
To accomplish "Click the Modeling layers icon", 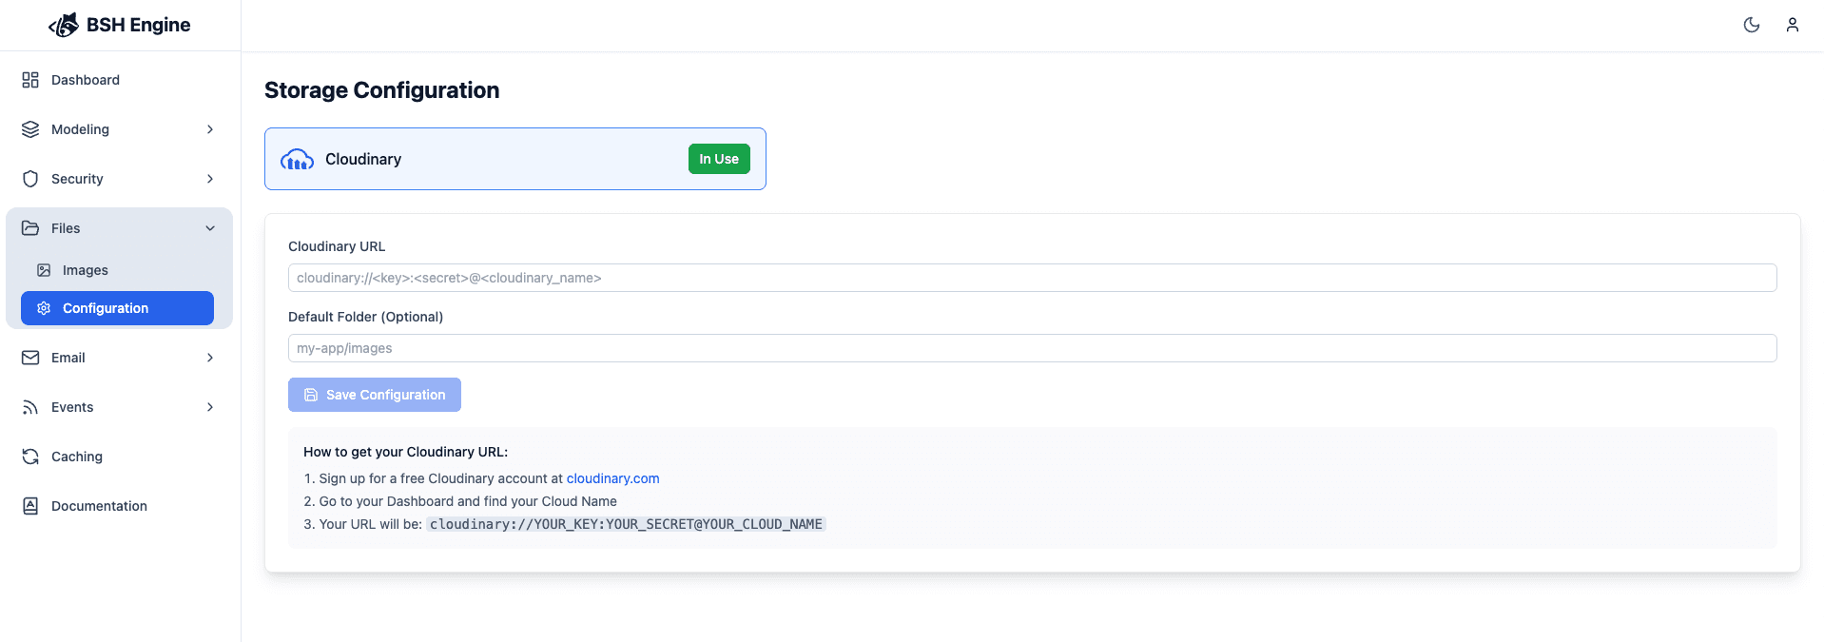I will [x=30, y=129].
